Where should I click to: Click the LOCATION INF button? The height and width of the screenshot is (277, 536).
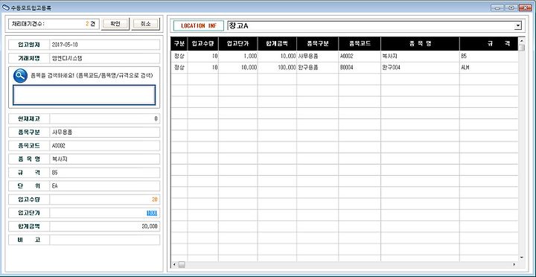(199, 25)
